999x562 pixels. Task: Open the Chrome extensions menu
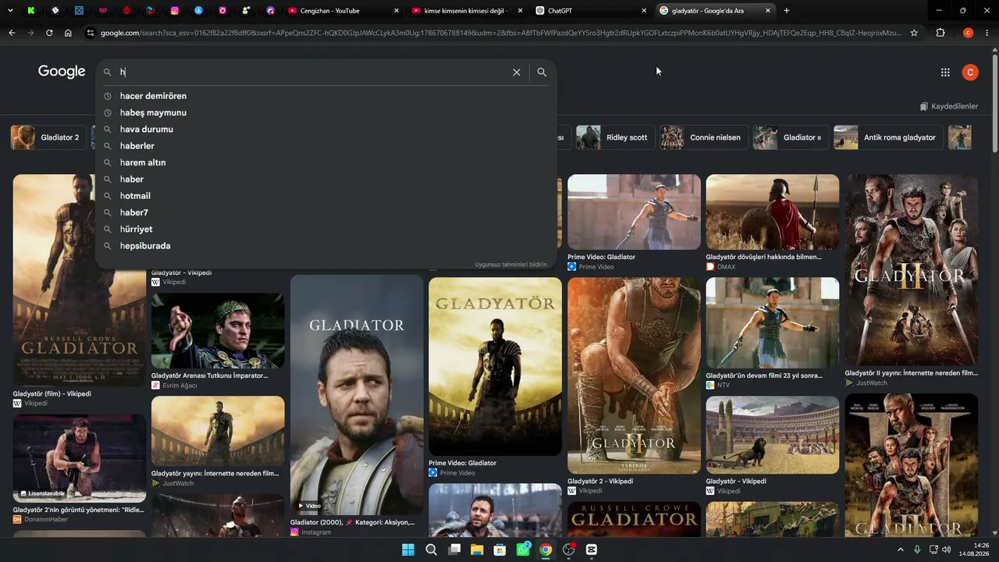click(x=940, y=33)
